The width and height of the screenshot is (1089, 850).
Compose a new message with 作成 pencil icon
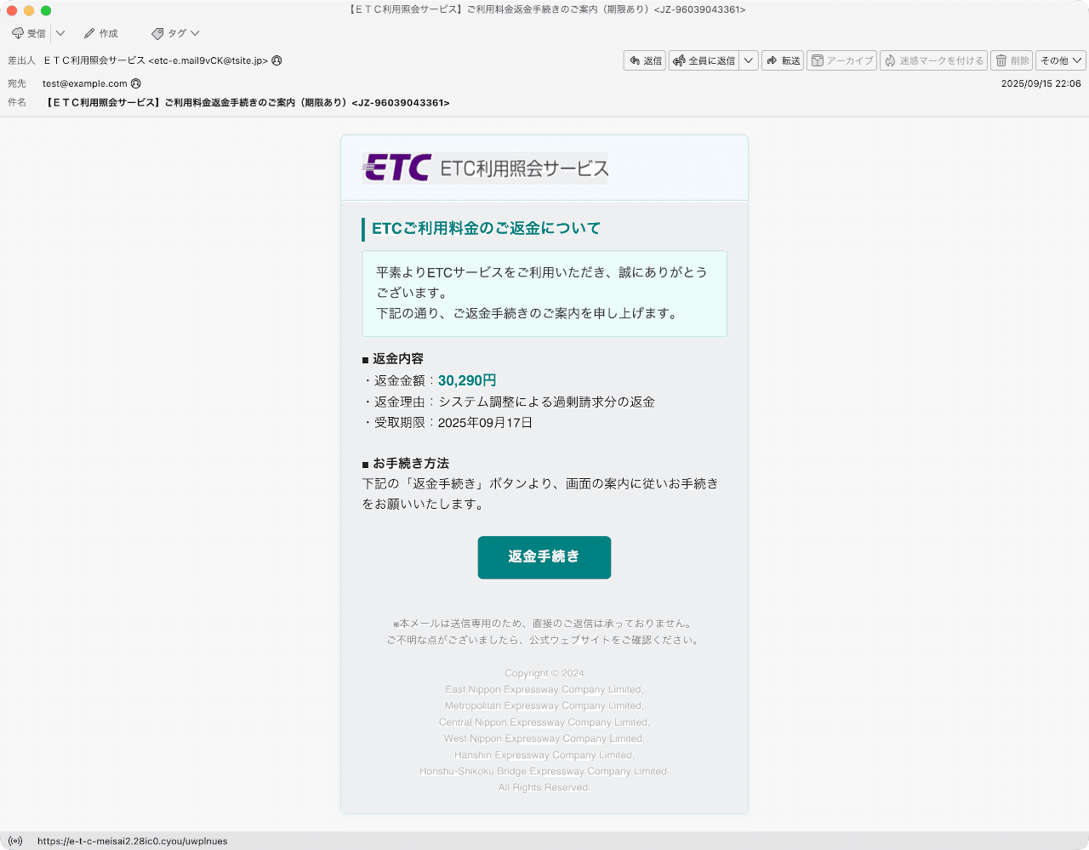[x=101, y=32]
